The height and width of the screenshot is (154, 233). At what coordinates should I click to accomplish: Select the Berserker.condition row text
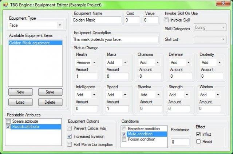[144, 129]
